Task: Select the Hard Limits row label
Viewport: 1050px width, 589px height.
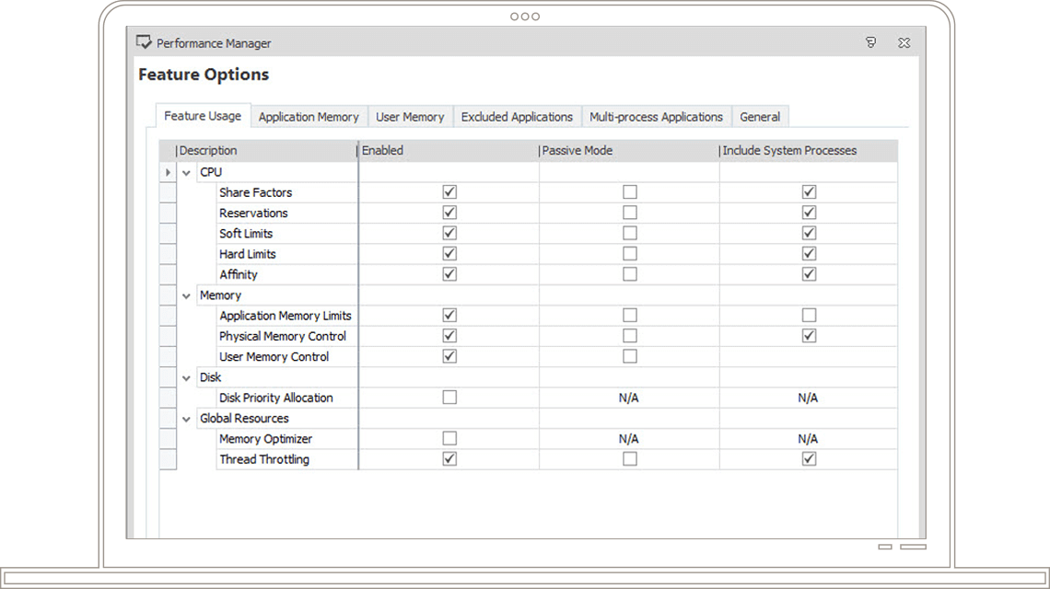Action: (x=247, y=254)
